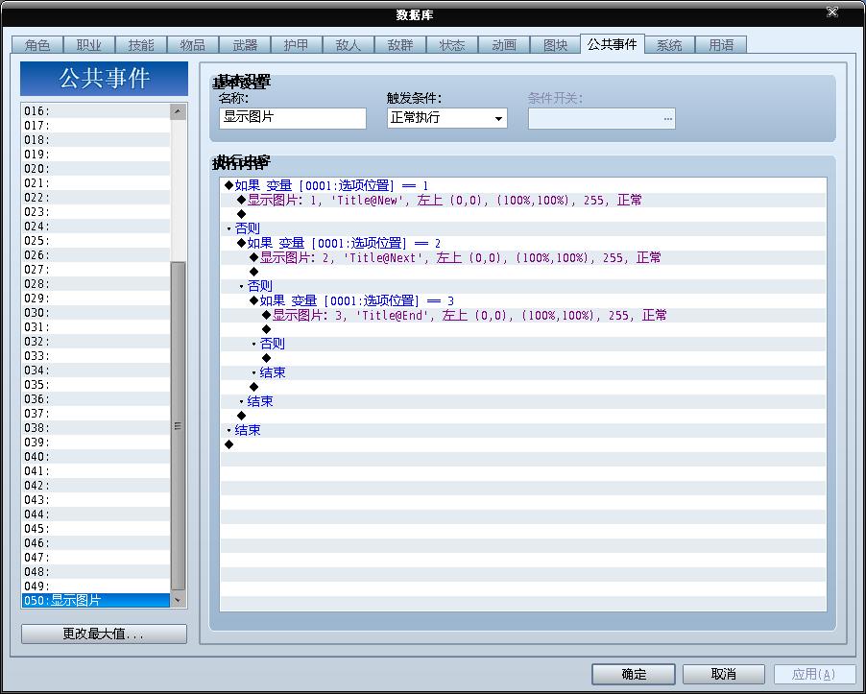Select the 显示图片 'Title@New' command line
The width and height of the screenshot is (866, 694).
point(523,200)
